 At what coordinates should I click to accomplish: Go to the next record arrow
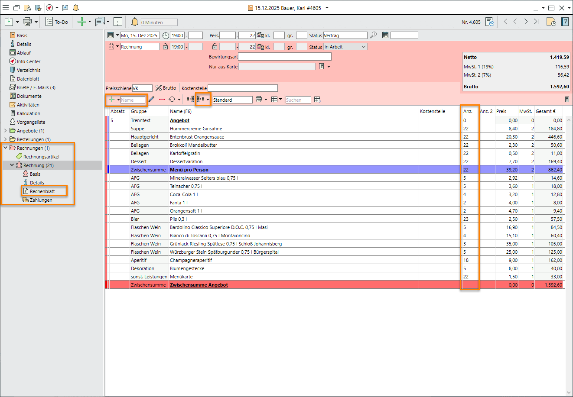coord(526,22)
